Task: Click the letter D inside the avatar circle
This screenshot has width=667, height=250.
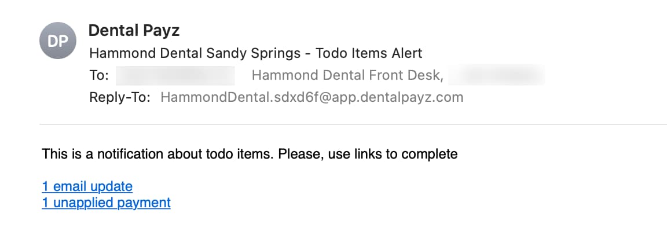Action: coord(53,41)
